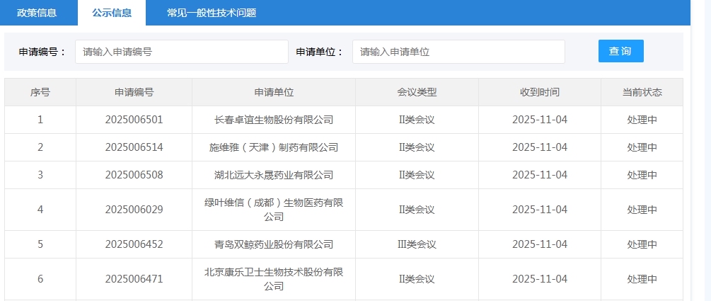Viewport: 711px width, 301px height.
Task: Click the 申请单位 column header
Action: (274, 92)
